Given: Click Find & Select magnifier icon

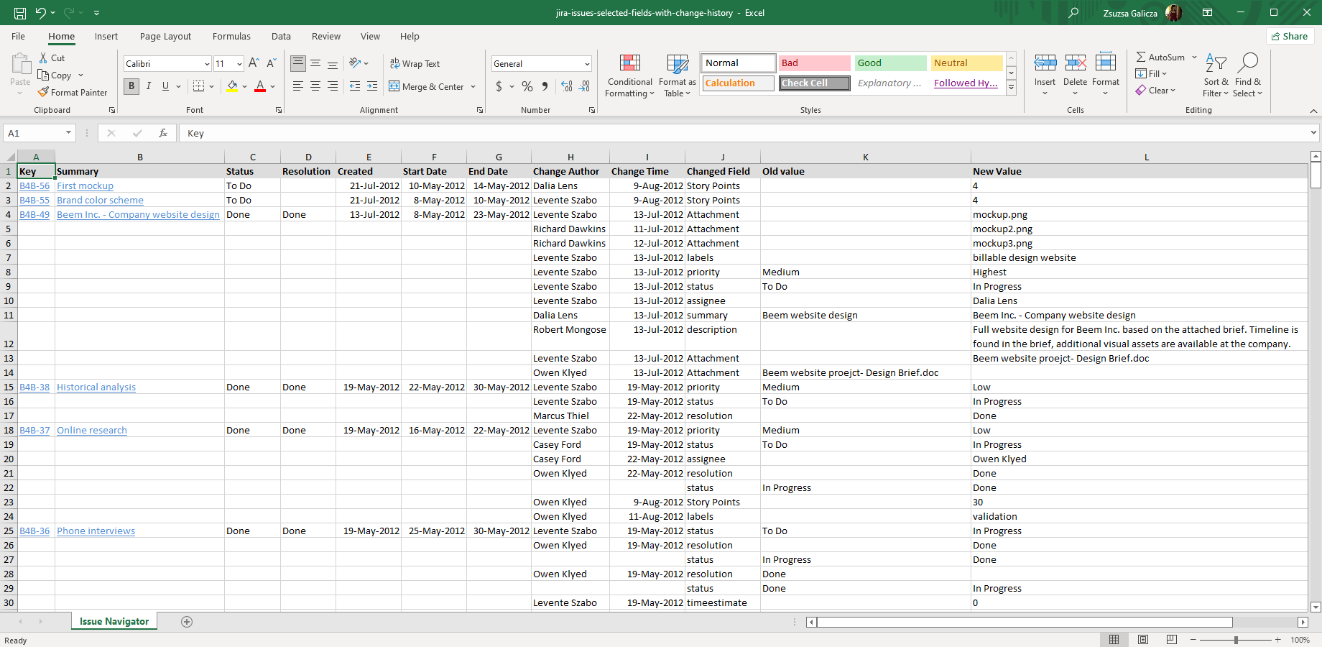Looking at the screenshot, I should [x=1248, y=63].
